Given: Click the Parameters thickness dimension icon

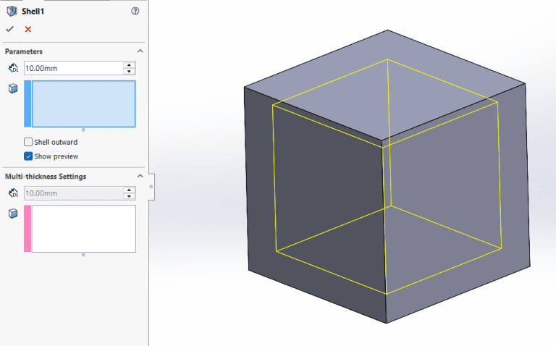Looking at the screenshot, I should 12,68.
